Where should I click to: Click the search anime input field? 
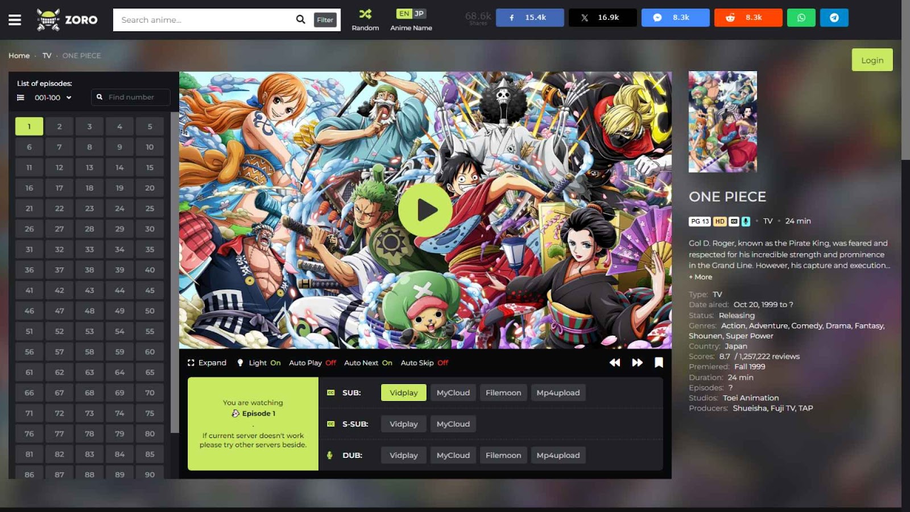click(205, 20)
